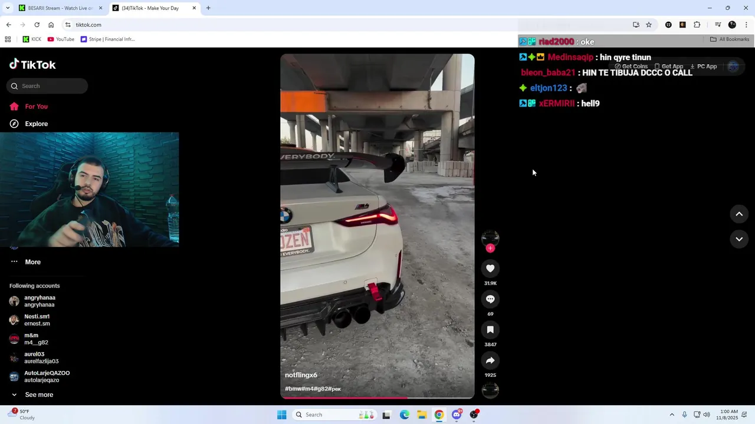
Task: Switch to BESARII Stream Kick tab
Action: pyautogui.click(x=60, y=8)
